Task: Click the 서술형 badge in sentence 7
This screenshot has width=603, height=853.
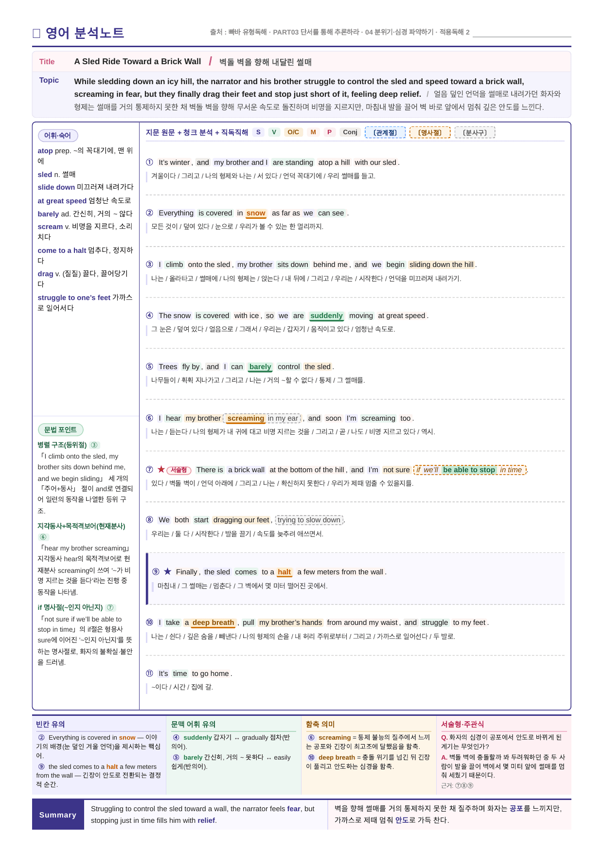Action: (x=179, y=470)
